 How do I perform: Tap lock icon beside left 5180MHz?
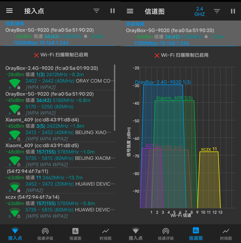pyautogui.click(x=85, y=36)
